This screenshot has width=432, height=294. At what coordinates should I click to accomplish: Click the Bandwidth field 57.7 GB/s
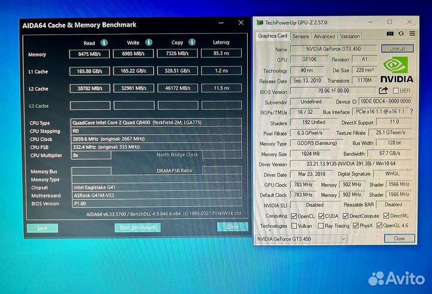click(389, 153)
